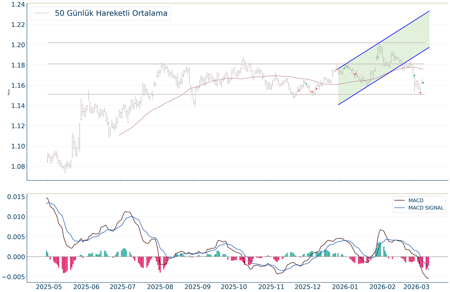Select the MACD SIGNAL legend text

pos(426,208)
